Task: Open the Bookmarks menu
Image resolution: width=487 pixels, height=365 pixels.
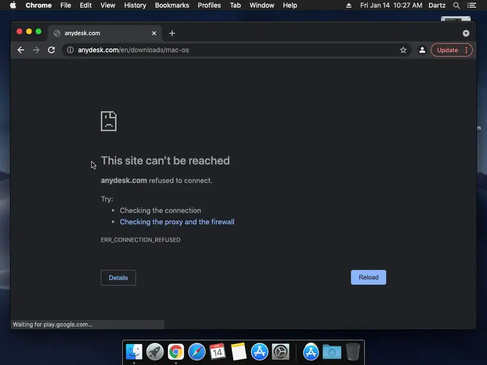Action: (172, 5)
